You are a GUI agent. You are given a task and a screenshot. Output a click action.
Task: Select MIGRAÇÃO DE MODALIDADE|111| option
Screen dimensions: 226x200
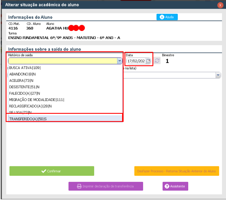tap(36, 100)
